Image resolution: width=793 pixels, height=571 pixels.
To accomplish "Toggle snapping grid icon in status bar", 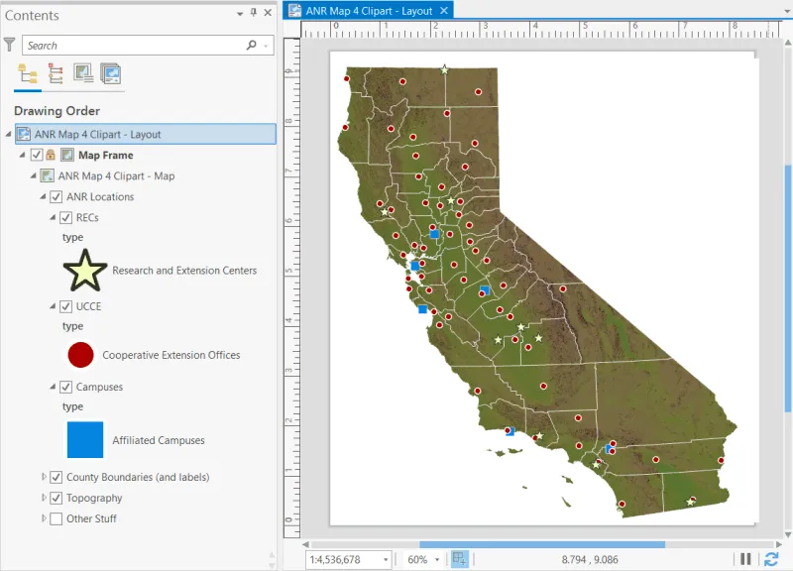I will click(x=459, y=559).
